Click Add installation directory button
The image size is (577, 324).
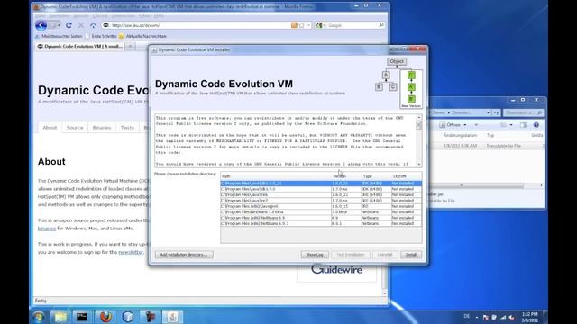pyautogui.click(x=184, y=255)
